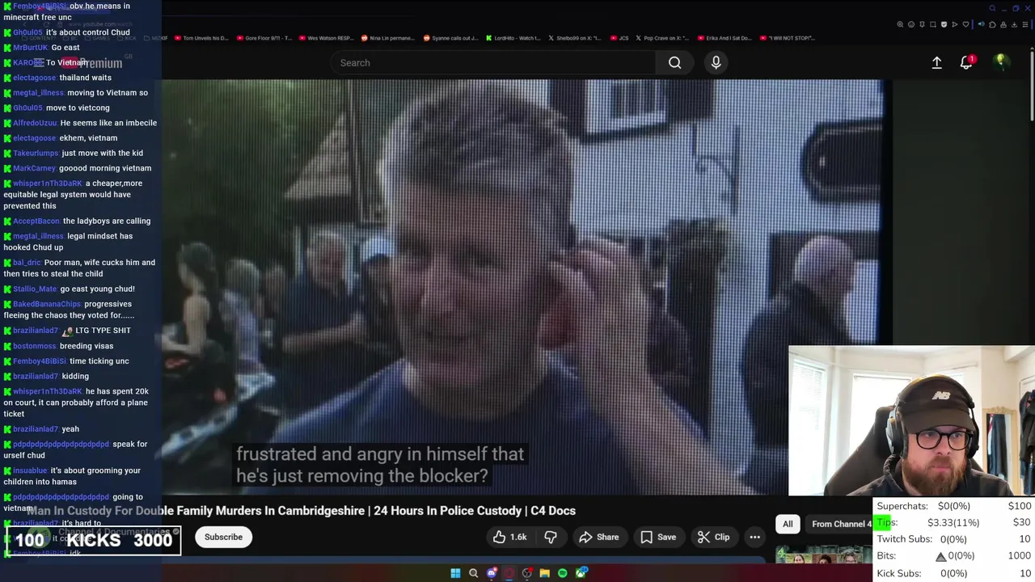
Task: Open bookmark 'Erika And I Sat Do...'
Action: click(724, 38)
